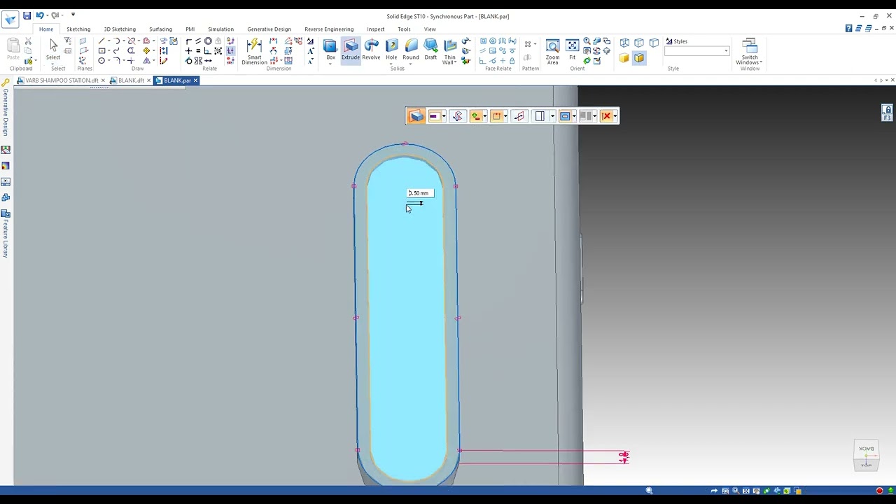Click the 5.50 mm dimension value box

click(420, 193)
